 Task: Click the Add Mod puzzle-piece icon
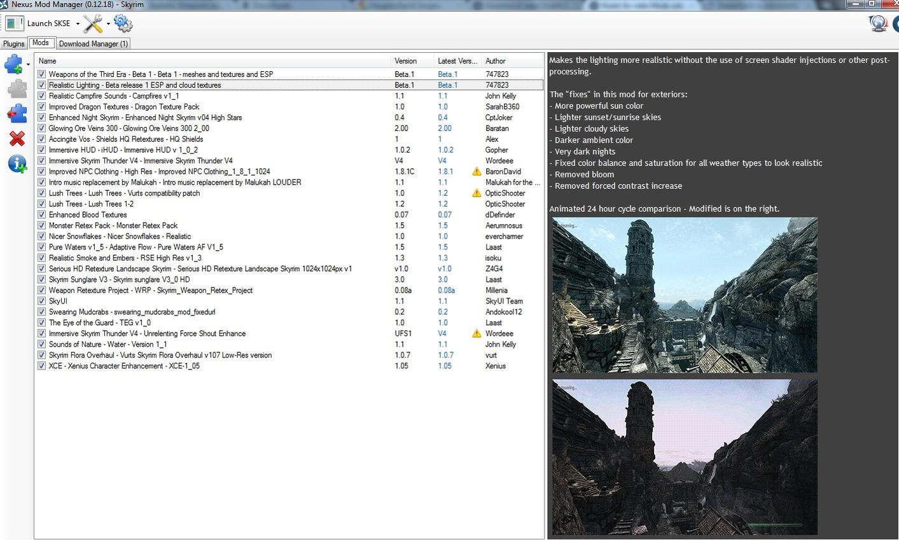pos(14,64)
